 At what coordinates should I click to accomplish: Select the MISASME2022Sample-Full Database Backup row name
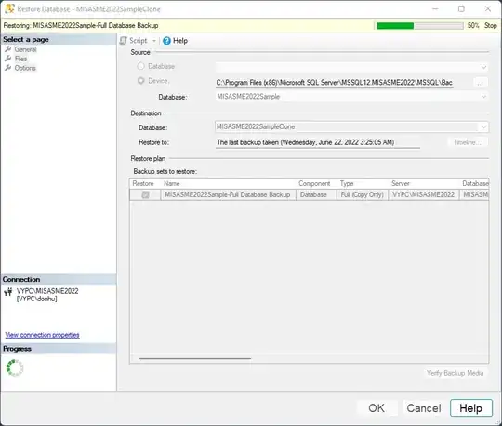pos(228,194)
